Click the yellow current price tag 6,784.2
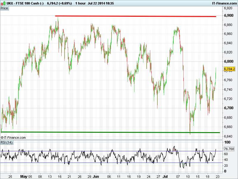 click(229, 69)
